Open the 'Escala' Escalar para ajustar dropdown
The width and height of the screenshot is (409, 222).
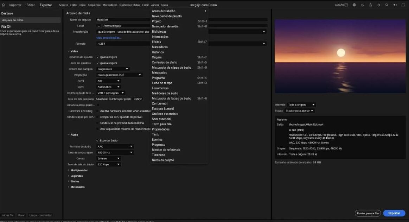(299, 110)
